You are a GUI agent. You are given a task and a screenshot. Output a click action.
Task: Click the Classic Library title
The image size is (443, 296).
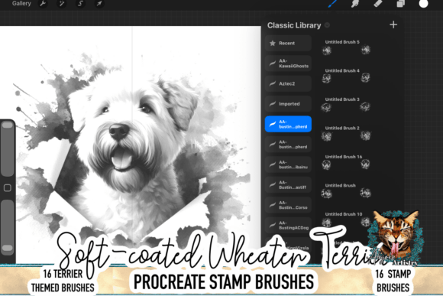pyautogui.click(x=294, y=25)
